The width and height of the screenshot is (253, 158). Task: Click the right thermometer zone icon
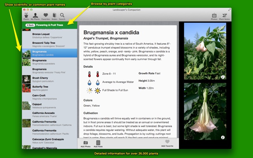tap(98, 74)
